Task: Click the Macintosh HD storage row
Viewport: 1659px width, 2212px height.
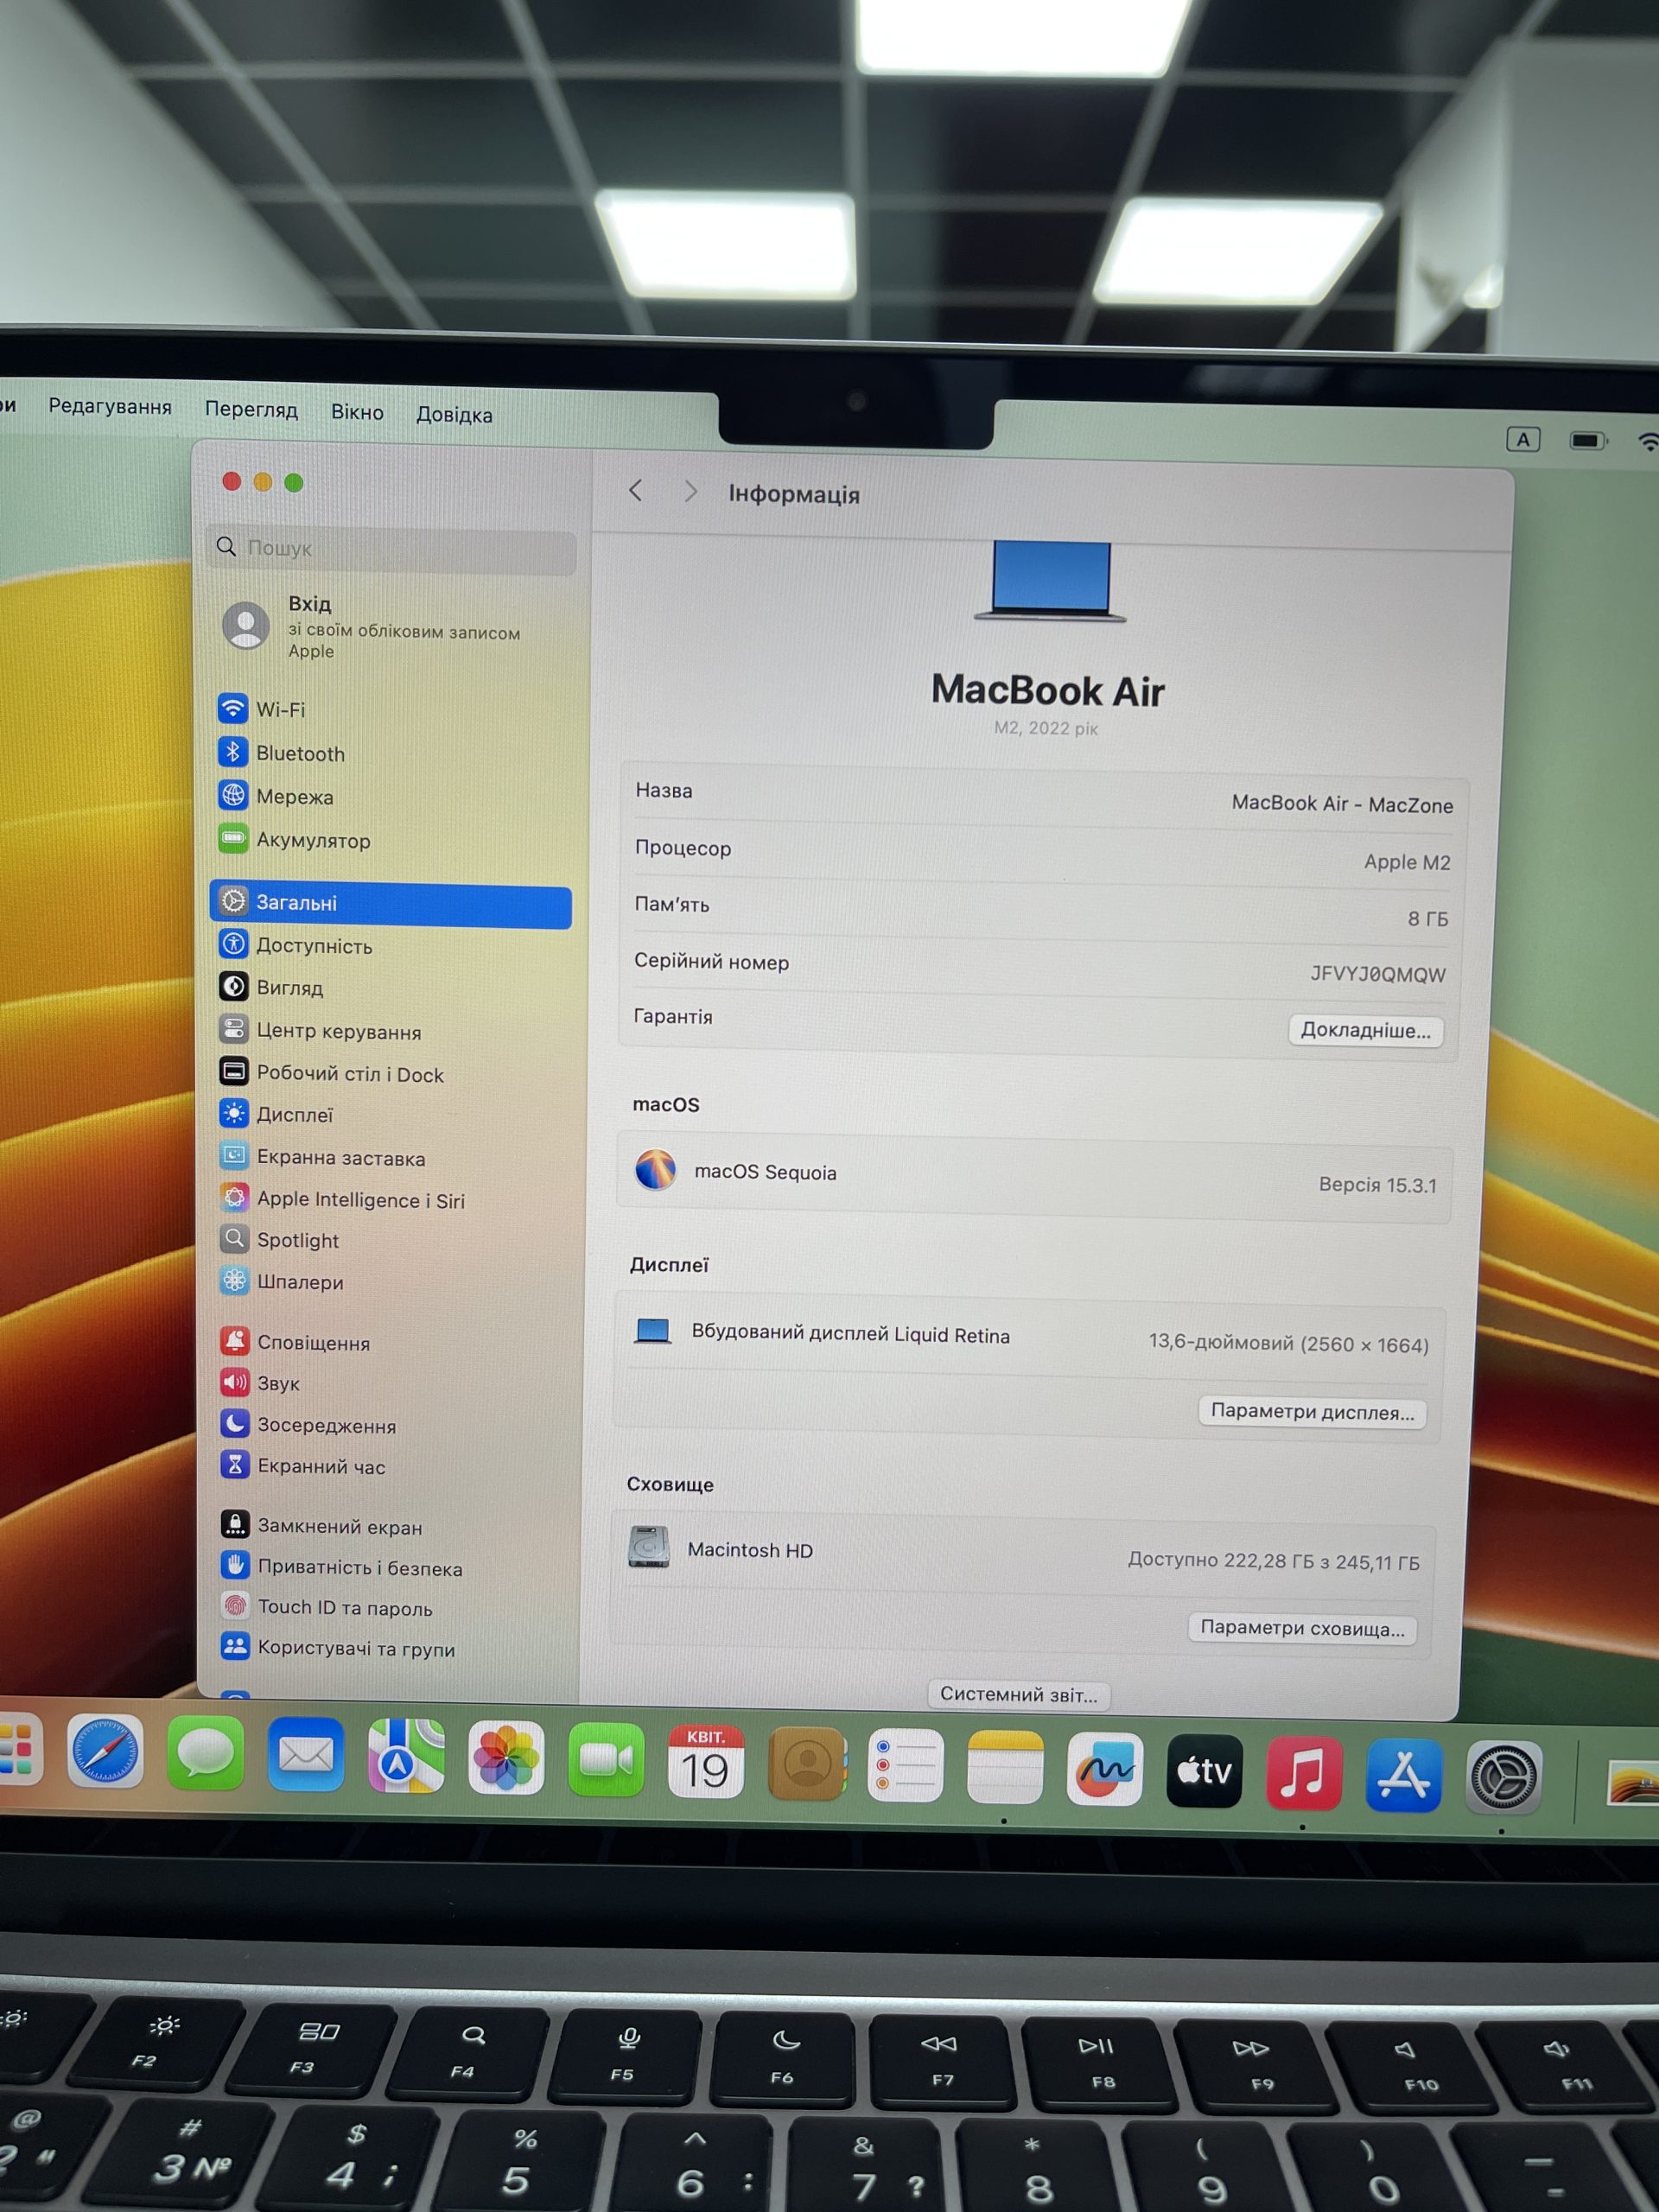Action: [1026, 1554]
